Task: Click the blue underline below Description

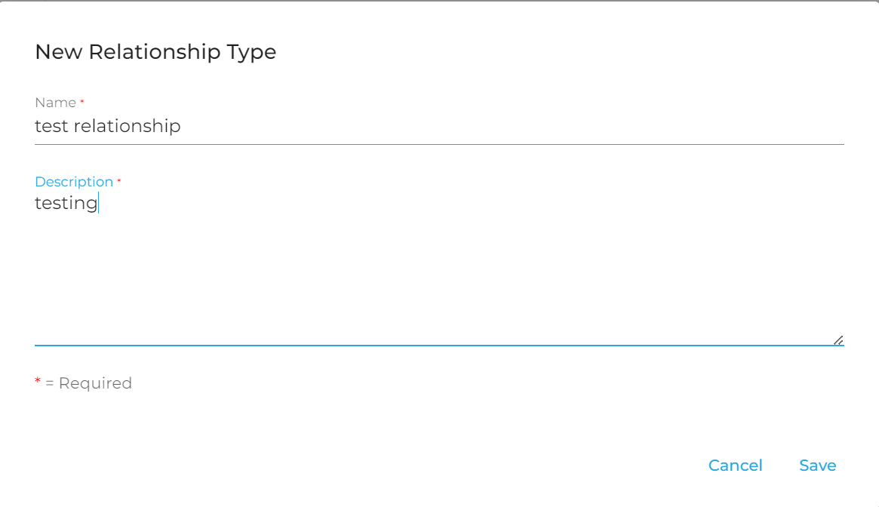Action: click(x=438, y=346)
